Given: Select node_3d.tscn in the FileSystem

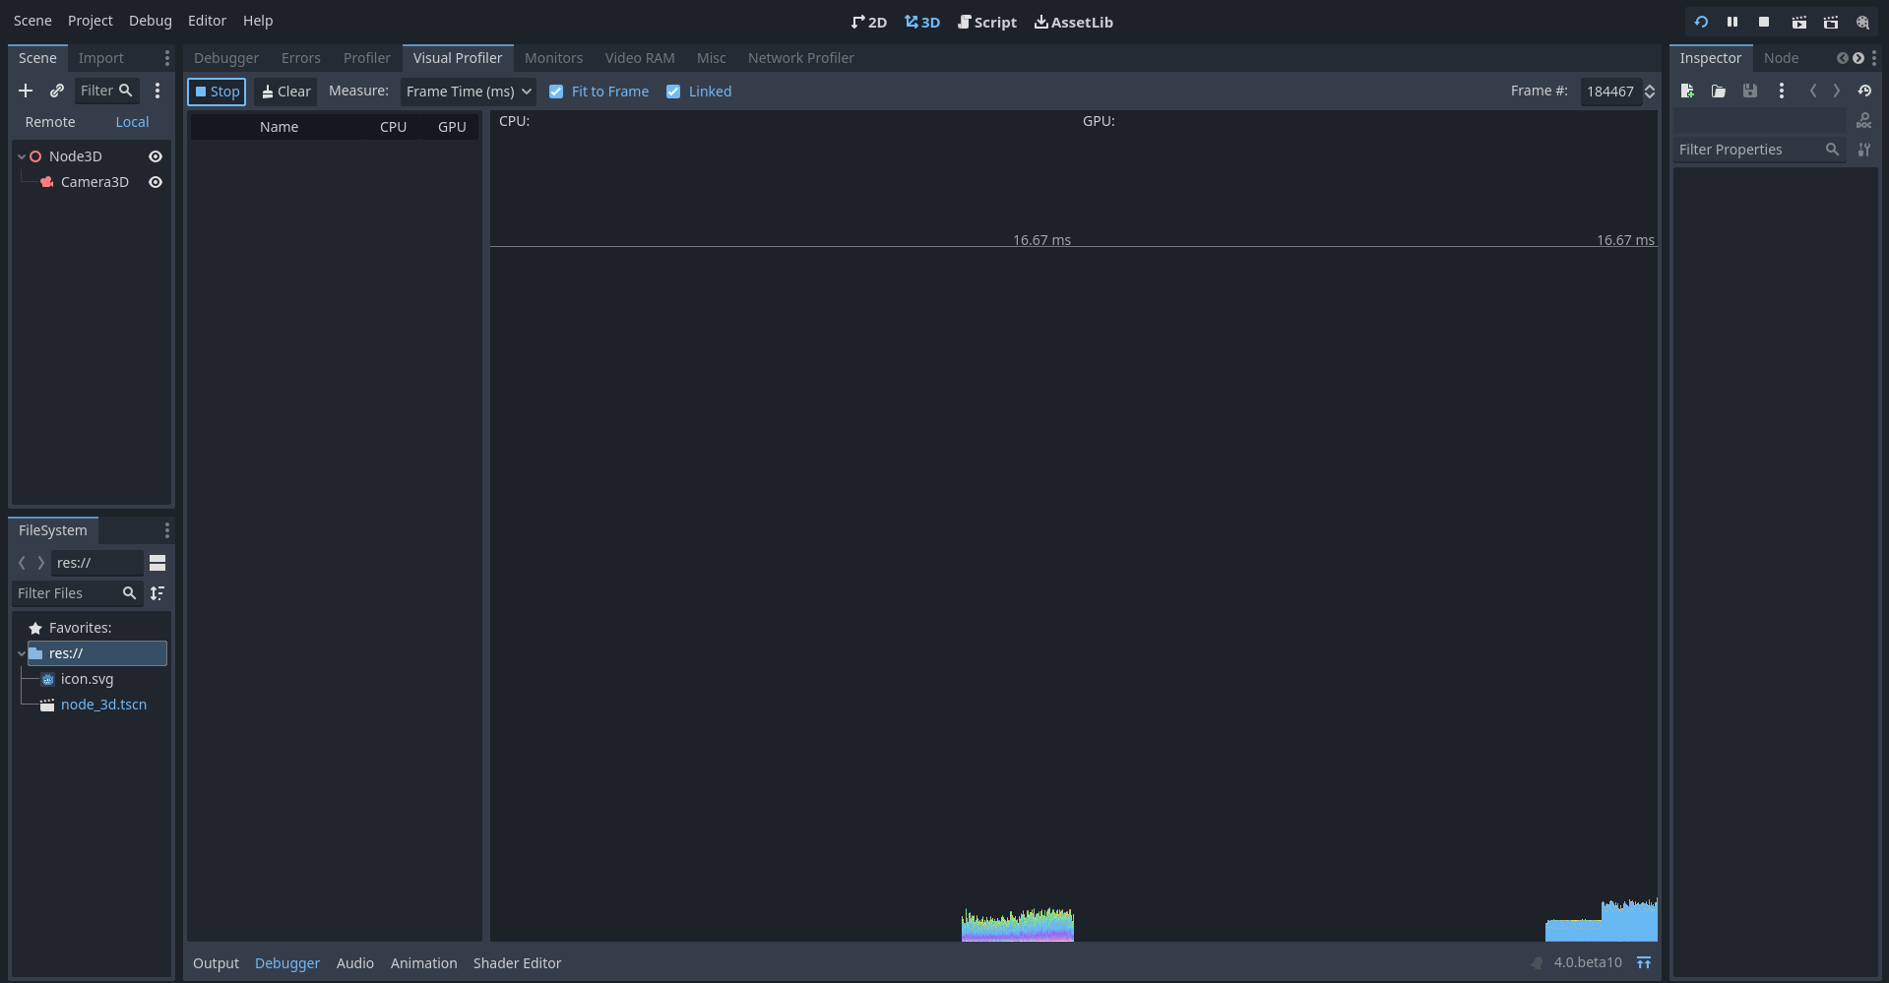Looking at the screenshot, I should click(x=103, y=705).
